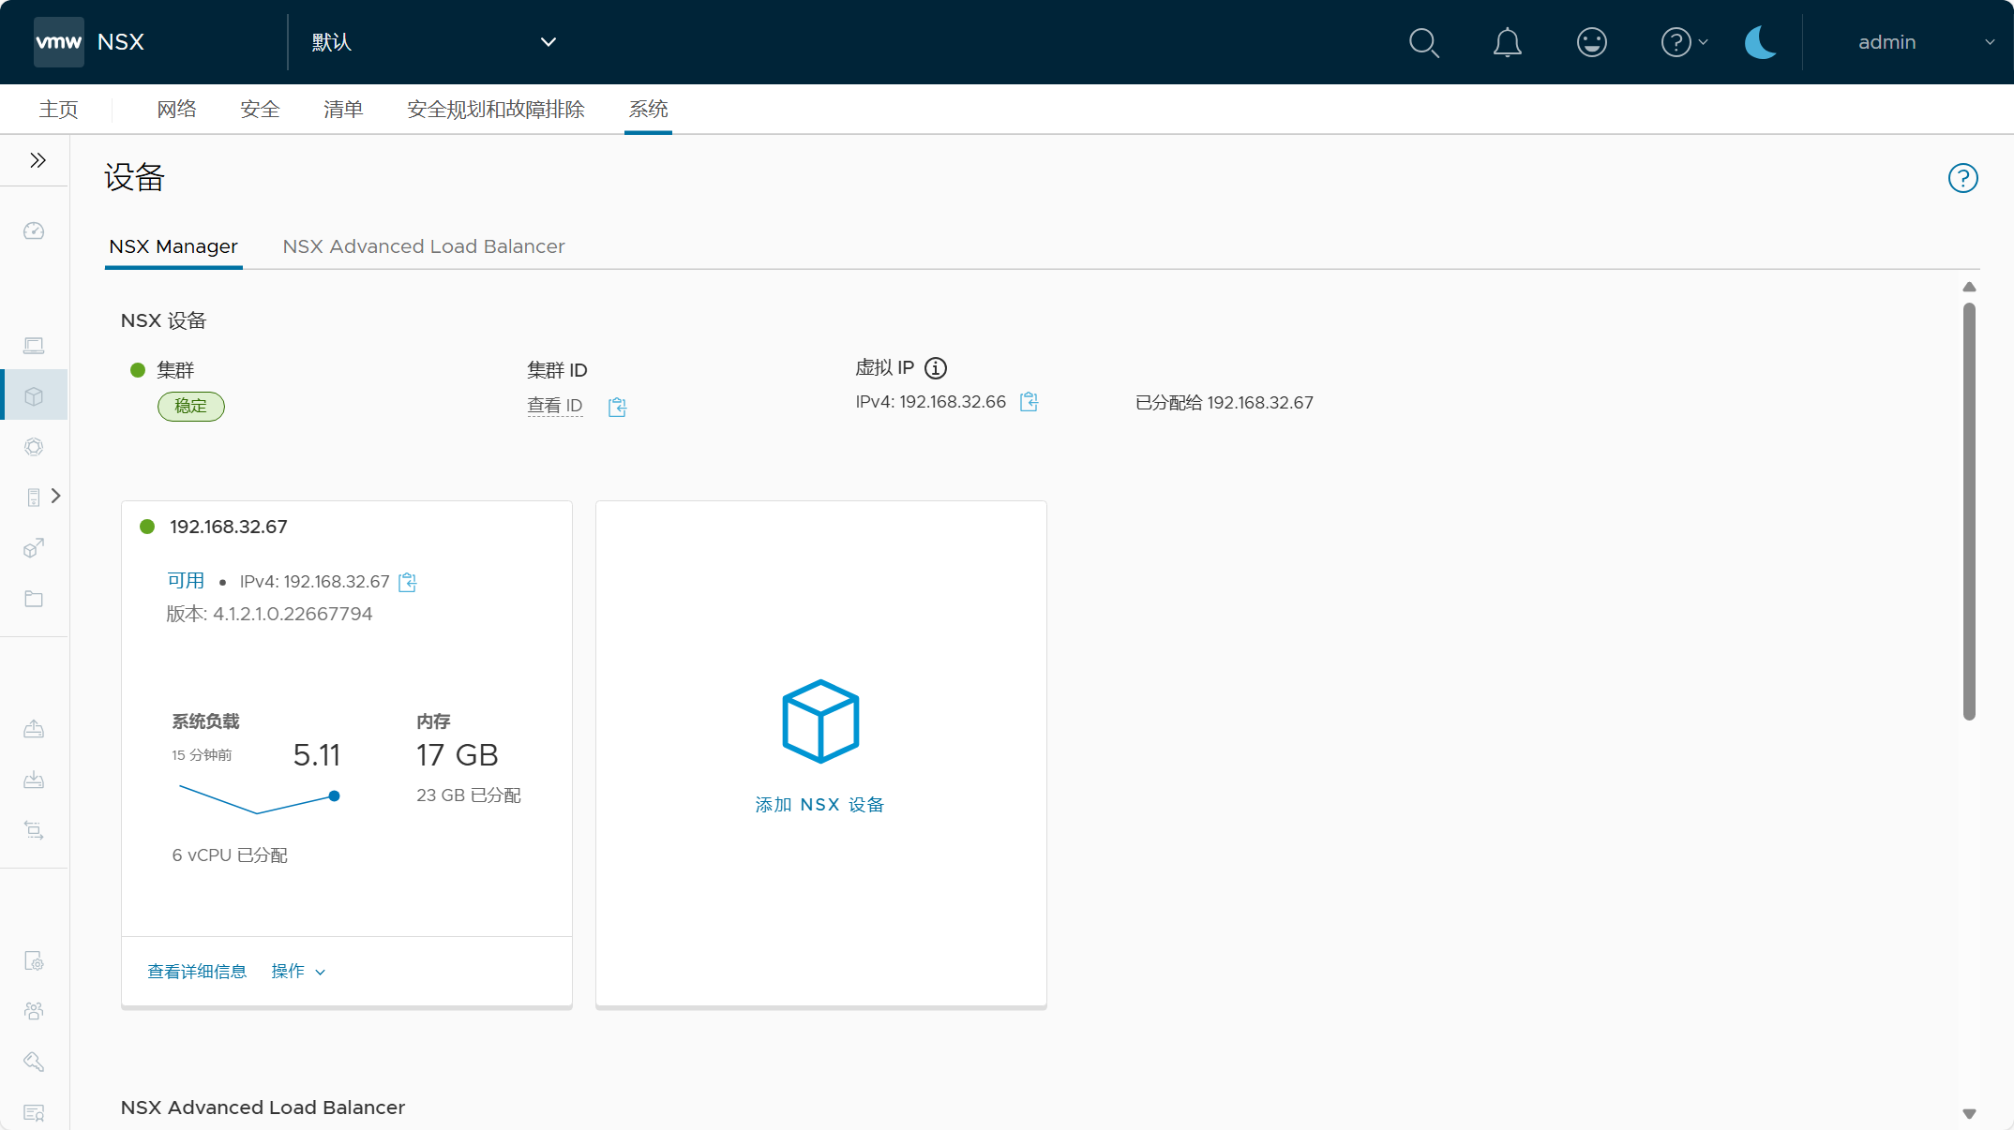The image size is (2014, 1130).
Task: Click the 版本: 4.1.2.1.0.22667794 text
Action: 269,614
